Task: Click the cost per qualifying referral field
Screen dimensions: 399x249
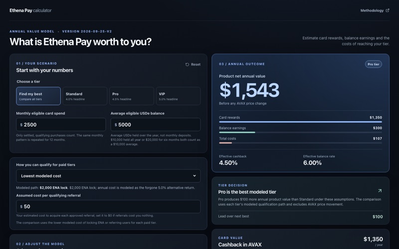Action: click(108, 206)
